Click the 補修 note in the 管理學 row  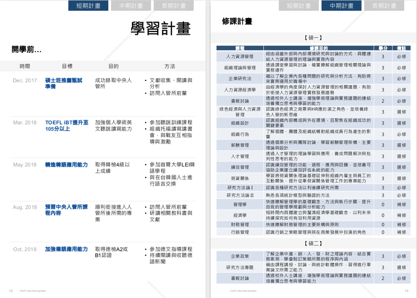coord(402,204)
